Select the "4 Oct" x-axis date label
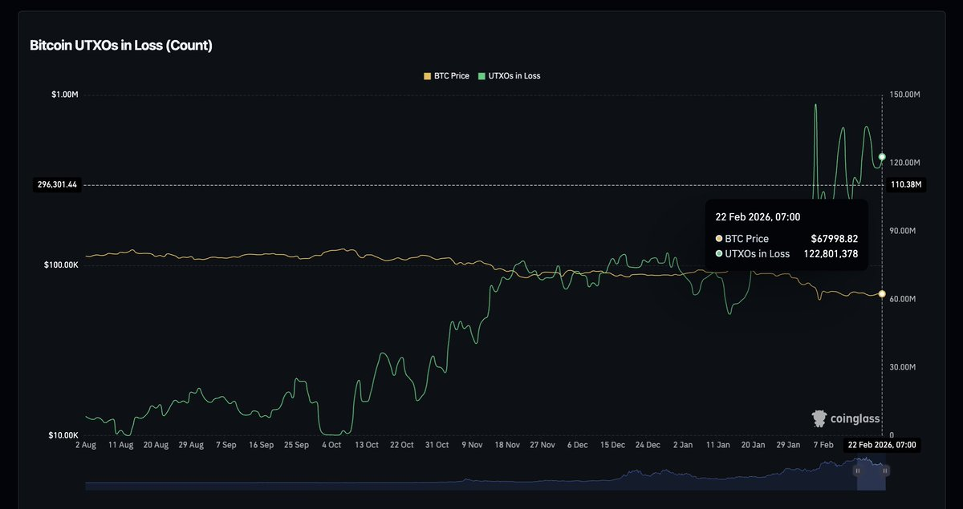Viewport: 963px width, 509px height. [x=331, y=444]
